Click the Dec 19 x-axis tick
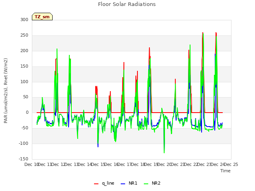The width and height of the screenshot is (255, 191). coord(151,164)
